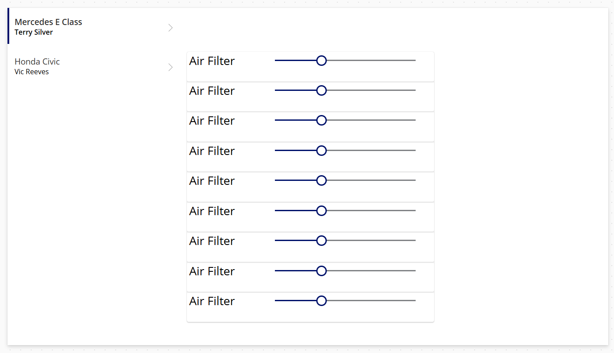The image size is (614, 353).
Task: Click the eighth Air Filter slider handle
Action: pyautogui.click(x=322, y=270)
